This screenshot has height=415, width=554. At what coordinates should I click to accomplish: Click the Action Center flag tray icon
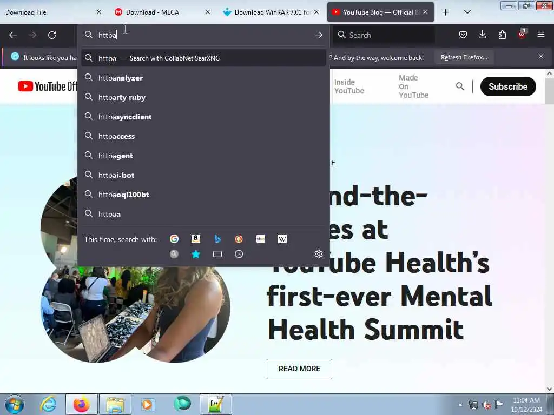point(499,405)
